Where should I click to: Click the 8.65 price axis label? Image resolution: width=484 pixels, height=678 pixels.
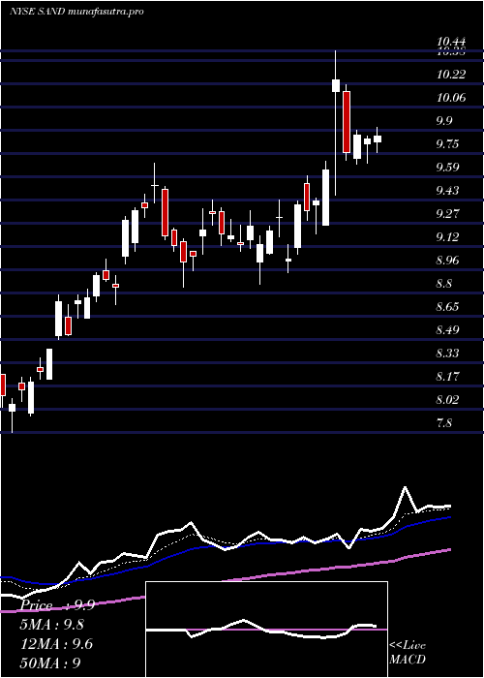[x=447, y=307]
